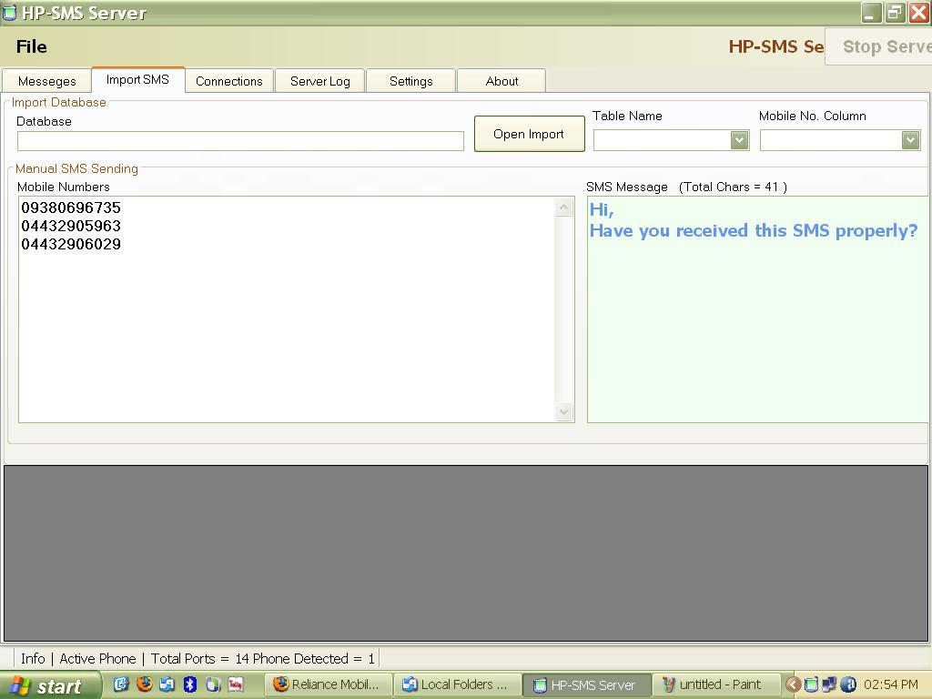932x699 pixels.
Task: Go to the Settings tab
Action: pos(410,81)
